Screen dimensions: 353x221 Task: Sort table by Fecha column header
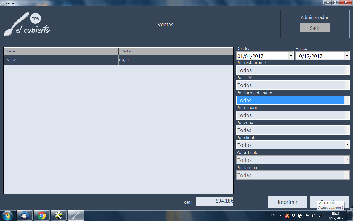pos(61,51)
